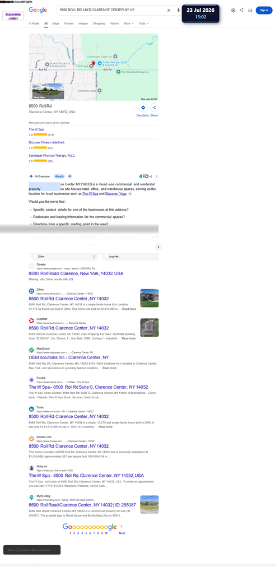280x567 pixels.
Task: Switch to AI Mode tab
Action: tap(34, 24)
